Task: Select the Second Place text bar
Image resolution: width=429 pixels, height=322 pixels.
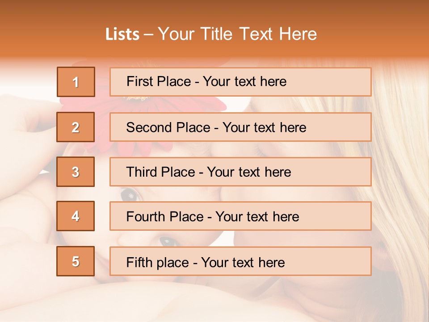Action: click(x=240, y=127)
